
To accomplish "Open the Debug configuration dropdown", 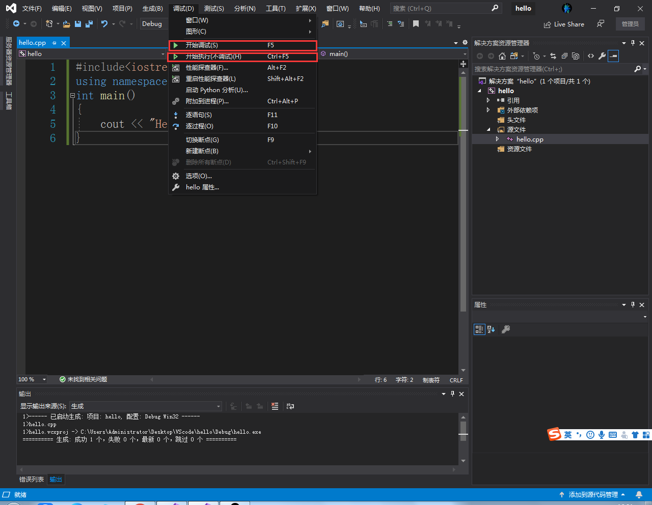I will 153,23.
